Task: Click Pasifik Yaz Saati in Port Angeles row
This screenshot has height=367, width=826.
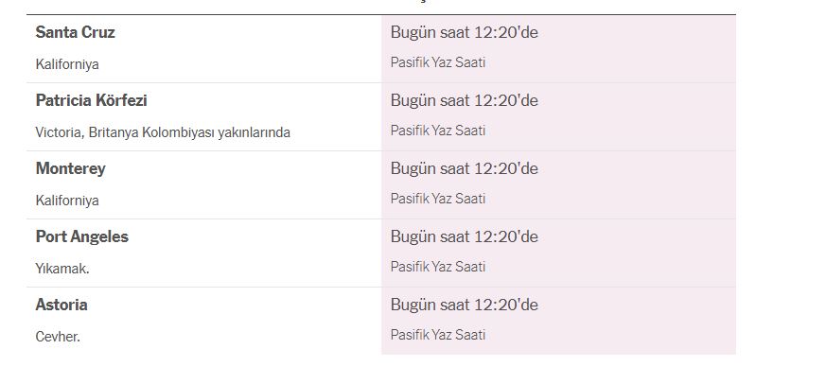Action: 438,267
